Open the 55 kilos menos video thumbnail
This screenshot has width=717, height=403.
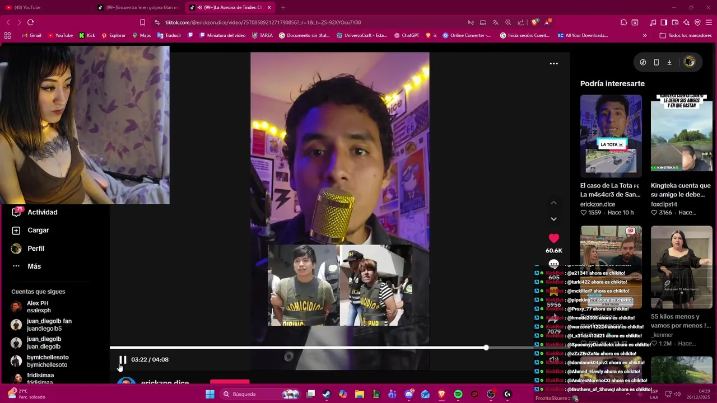click(x=681, y=267)
